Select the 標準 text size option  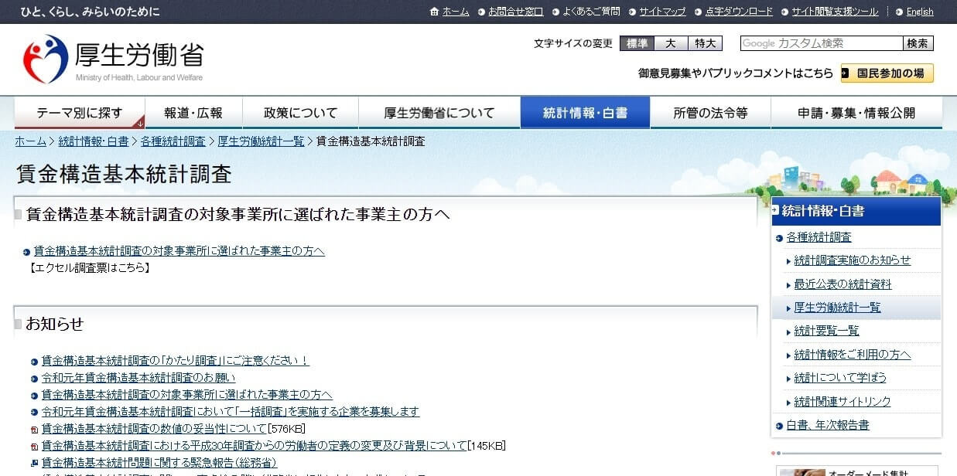pos(636,43)
